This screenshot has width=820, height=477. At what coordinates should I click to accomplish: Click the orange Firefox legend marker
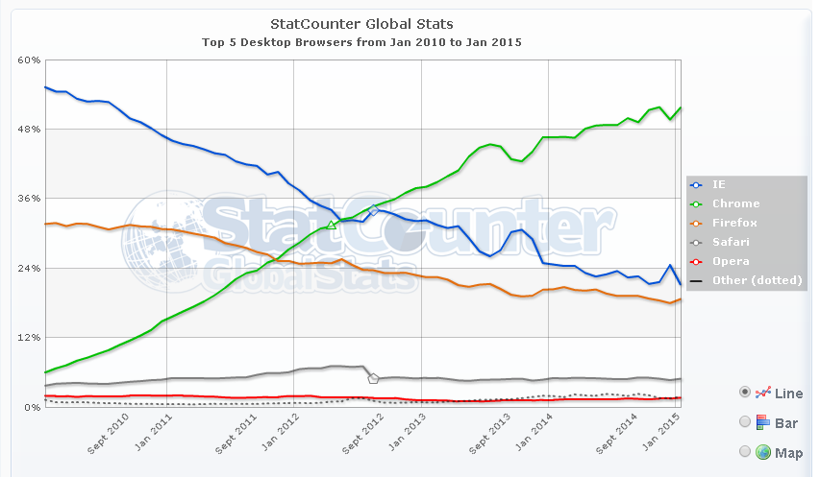click(x=695, y=223)
